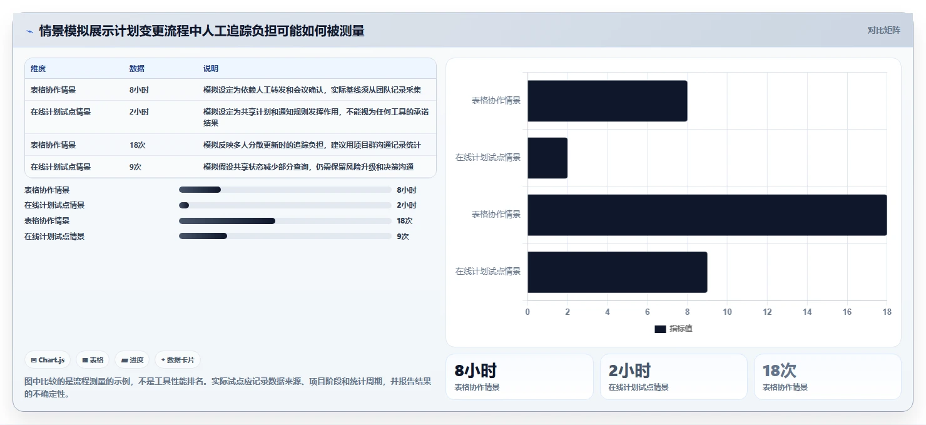Click the description starting 模拟设定为依赖人工转发
The image size is (926, 425).
tap(312, 90)
